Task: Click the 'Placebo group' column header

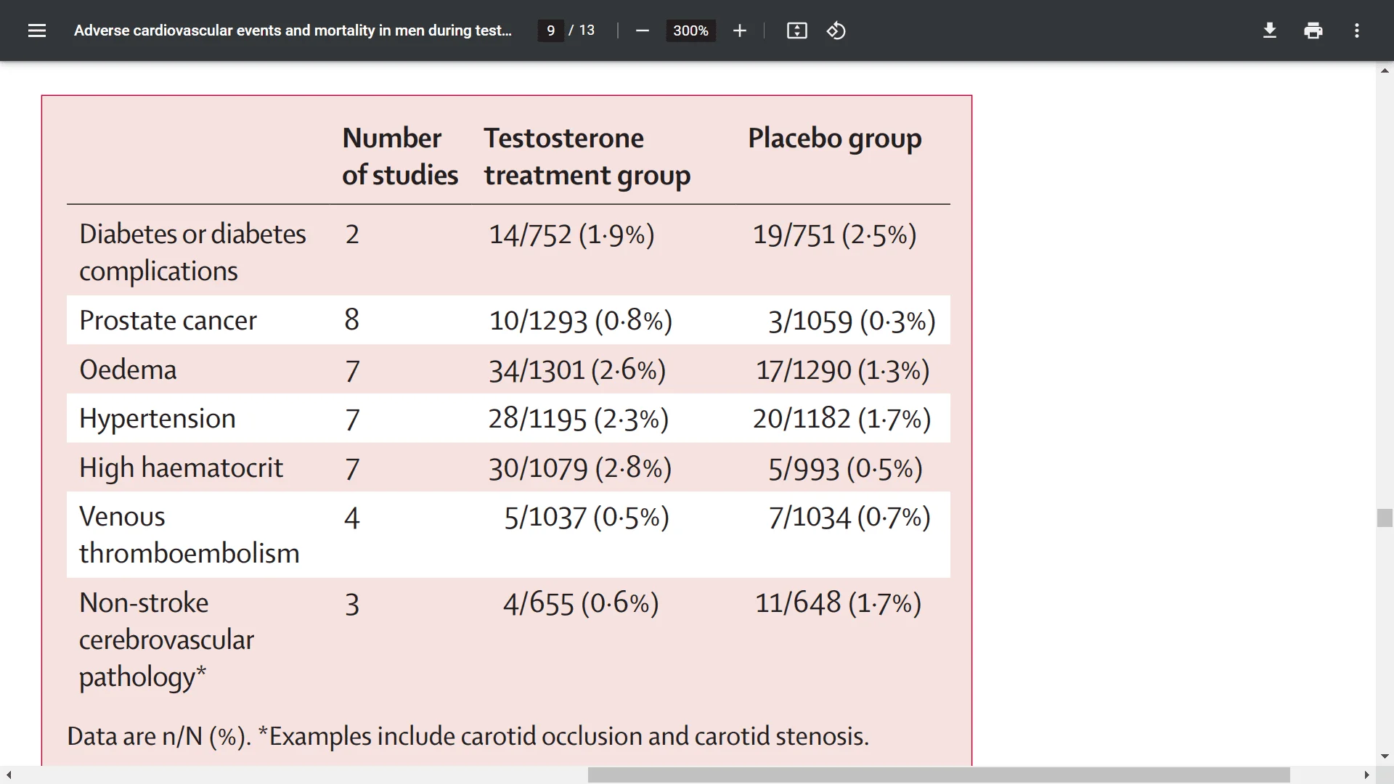Action: coord(835,139)
